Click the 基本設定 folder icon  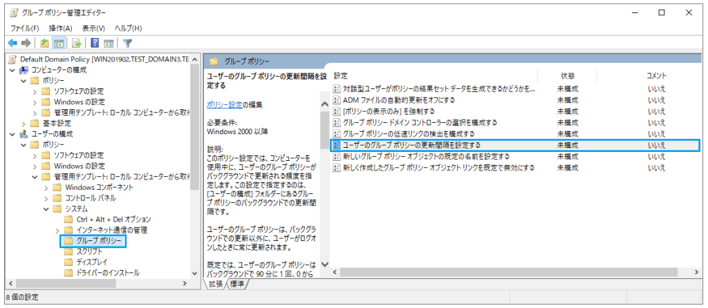(x=35, y=123)
